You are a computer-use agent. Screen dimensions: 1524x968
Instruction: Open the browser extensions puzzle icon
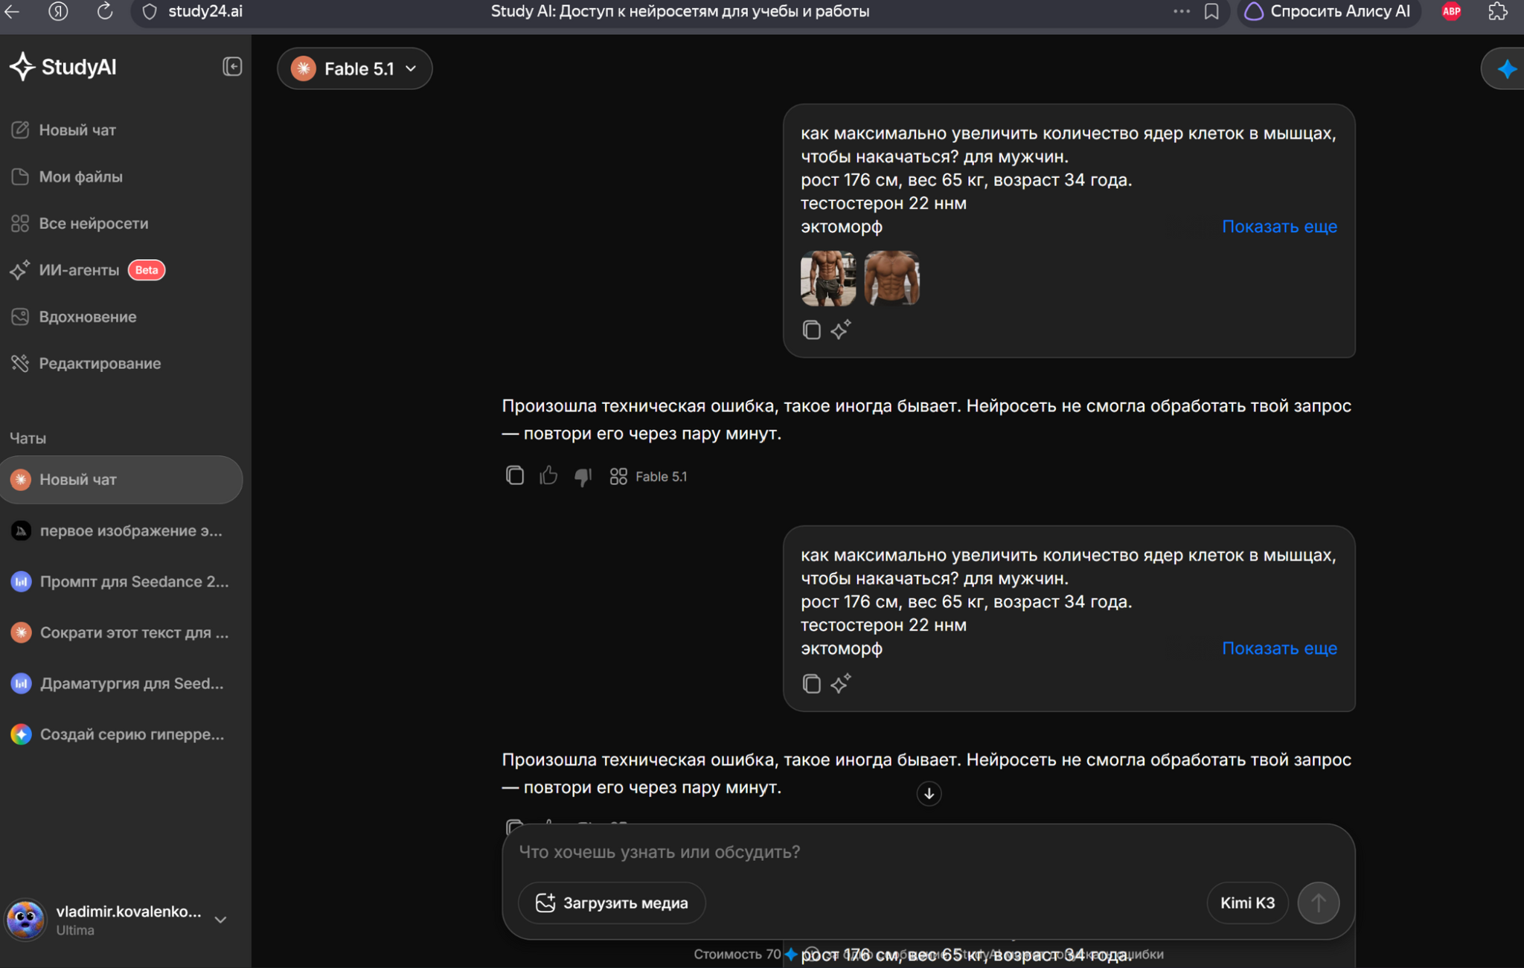tap(1497, 11)
